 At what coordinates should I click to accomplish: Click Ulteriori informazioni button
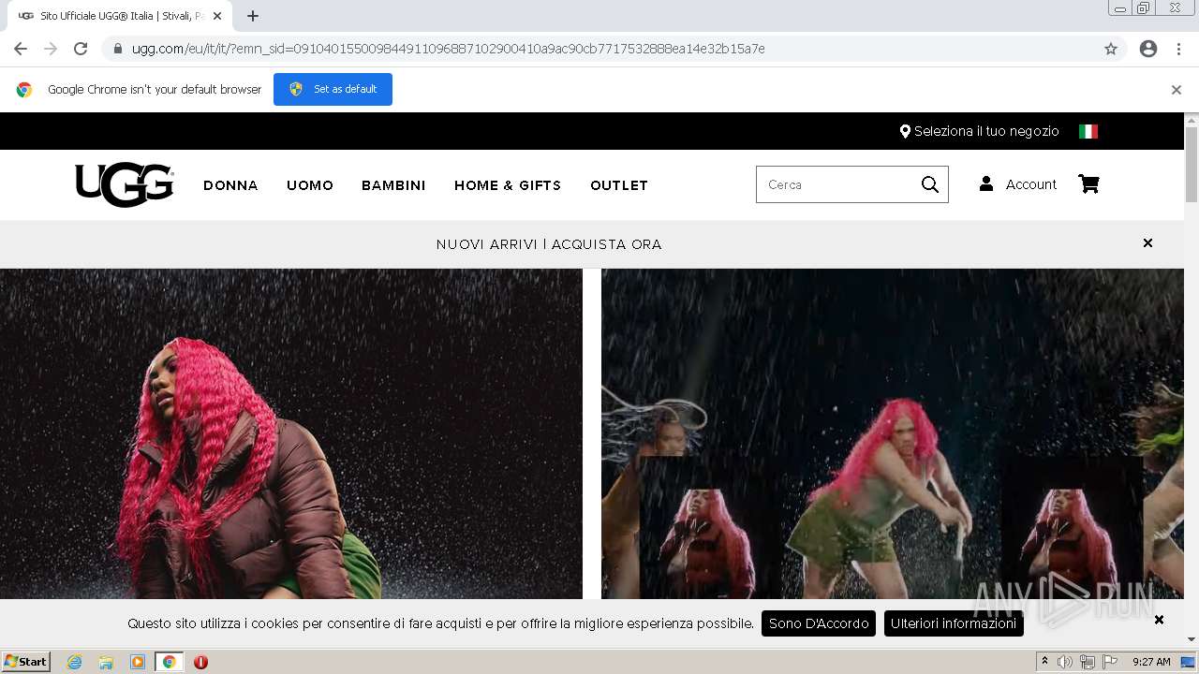[x=954, y=623]
